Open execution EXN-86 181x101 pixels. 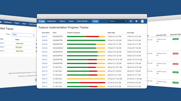tap(45, 40)
